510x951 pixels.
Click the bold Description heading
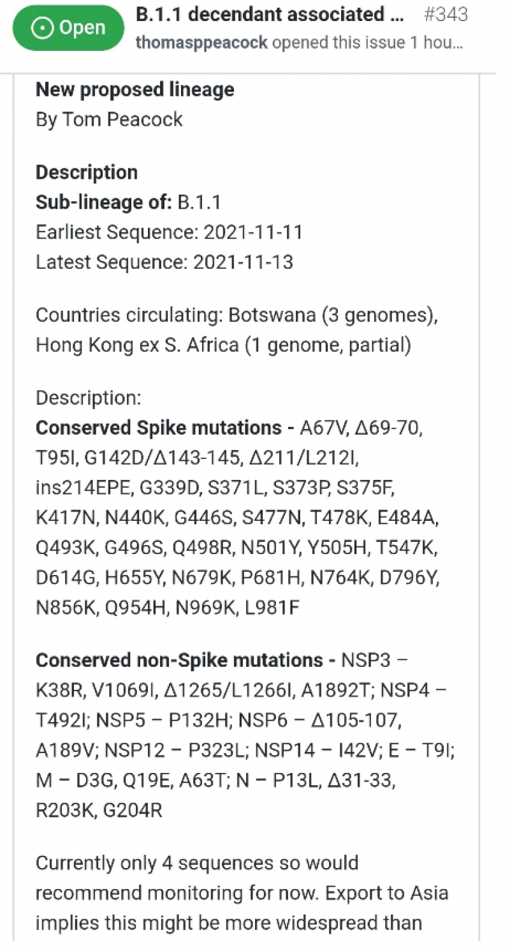pyautogui.click(x=87, y=172)
